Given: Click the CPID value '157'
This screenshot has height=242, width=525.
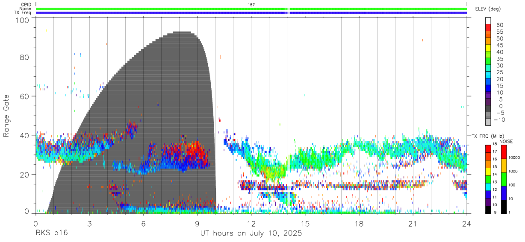Looking at the screenshot, I should point(251,5).
